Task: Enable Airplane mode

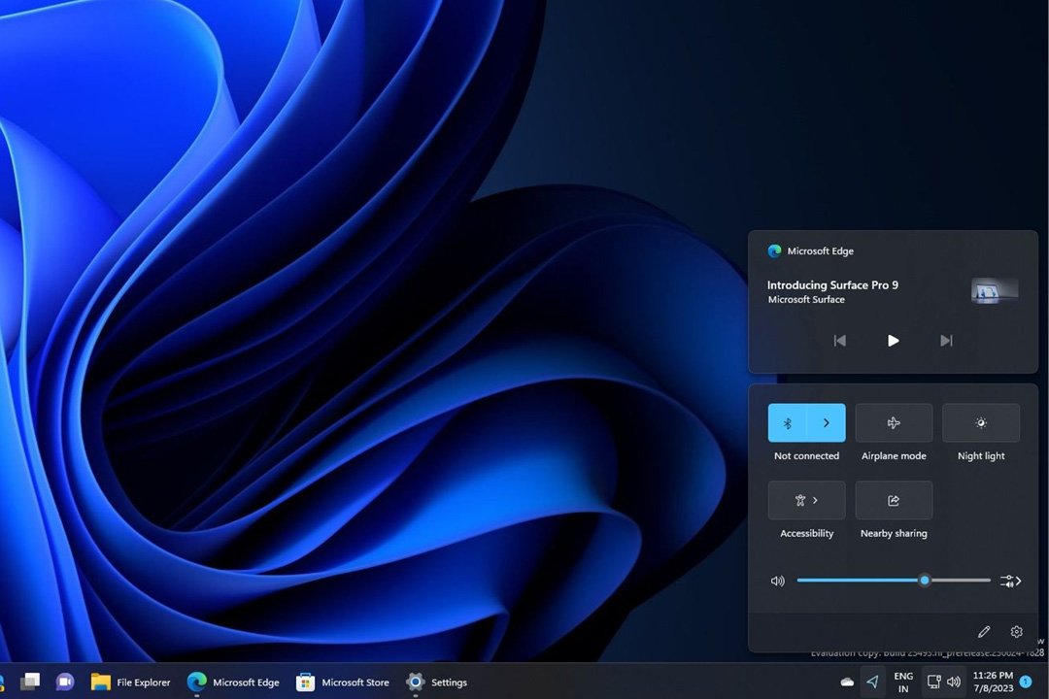Action: click(894, 422)
